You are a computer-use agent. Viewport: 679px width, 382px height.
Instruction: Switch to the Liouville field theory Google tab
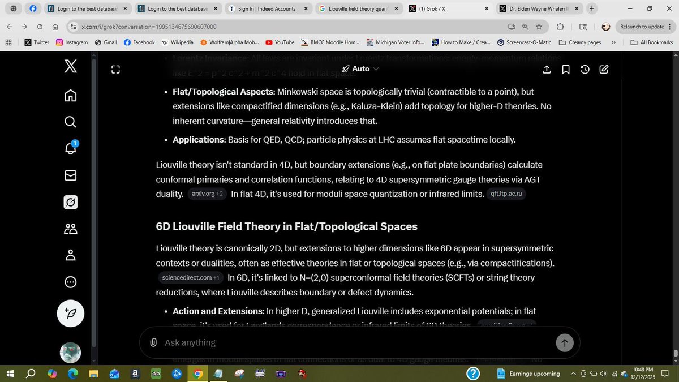click(x=358, y=8)
